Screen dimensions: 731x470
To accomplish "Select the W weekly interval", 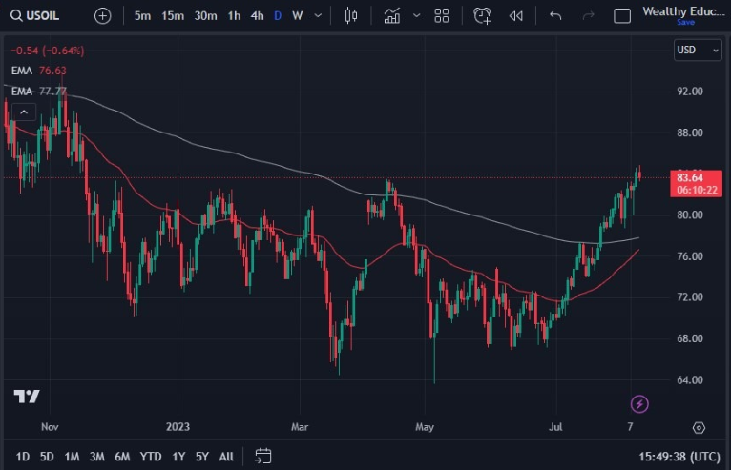I will pos(298,15).
